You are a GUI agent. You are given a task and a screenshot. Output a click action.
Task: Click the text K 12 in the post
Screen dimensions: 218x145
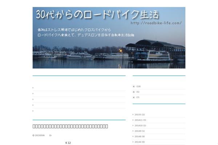click(68, 143)
